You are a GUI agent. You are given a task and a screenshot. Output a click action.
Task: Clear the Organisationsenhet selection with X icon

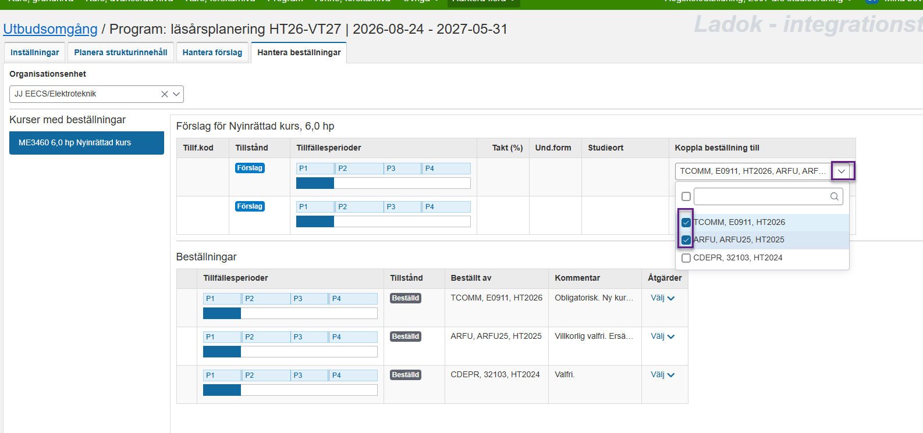click(165, 94)
